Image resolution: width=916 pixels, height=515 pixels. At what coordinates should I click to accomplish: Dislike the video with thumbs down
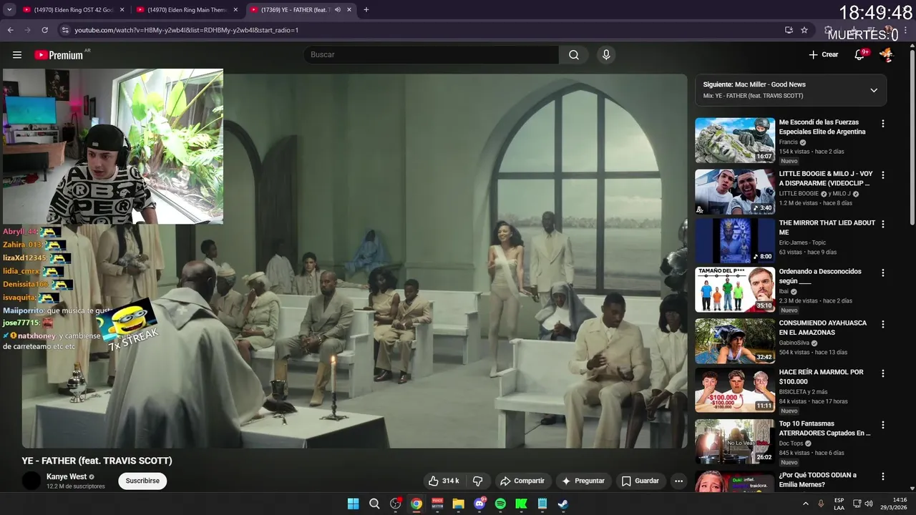[477, 481]
